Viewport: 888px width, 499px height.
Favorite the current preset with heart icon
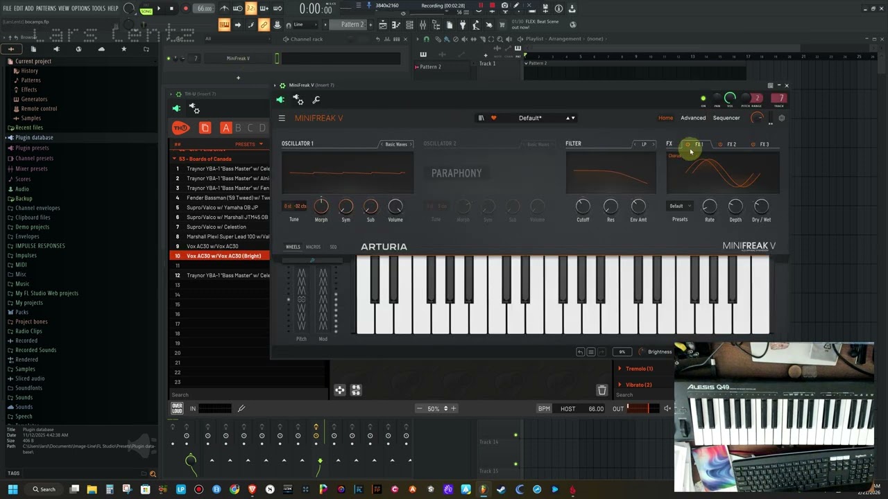493,118
